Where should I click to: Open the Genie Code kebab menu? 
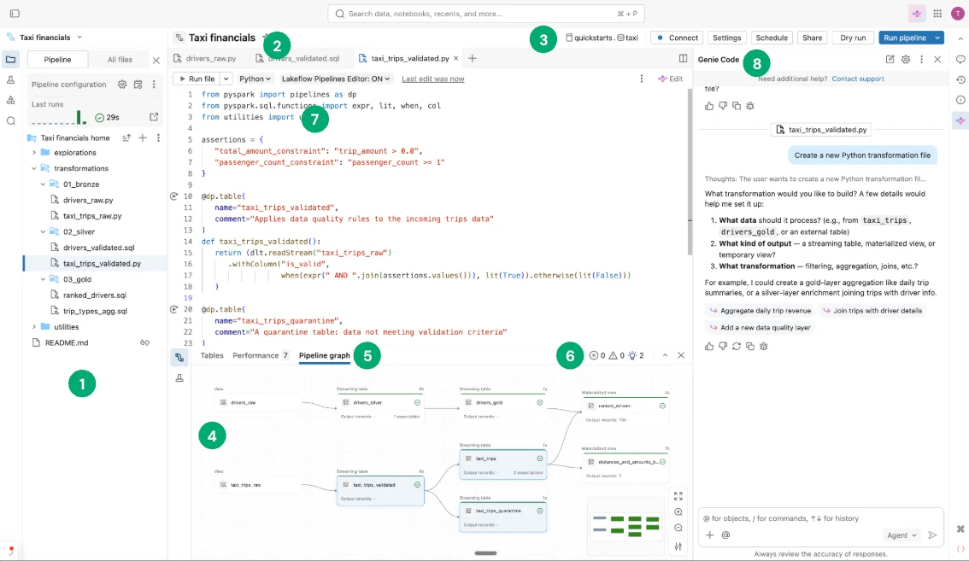(921, 59)
